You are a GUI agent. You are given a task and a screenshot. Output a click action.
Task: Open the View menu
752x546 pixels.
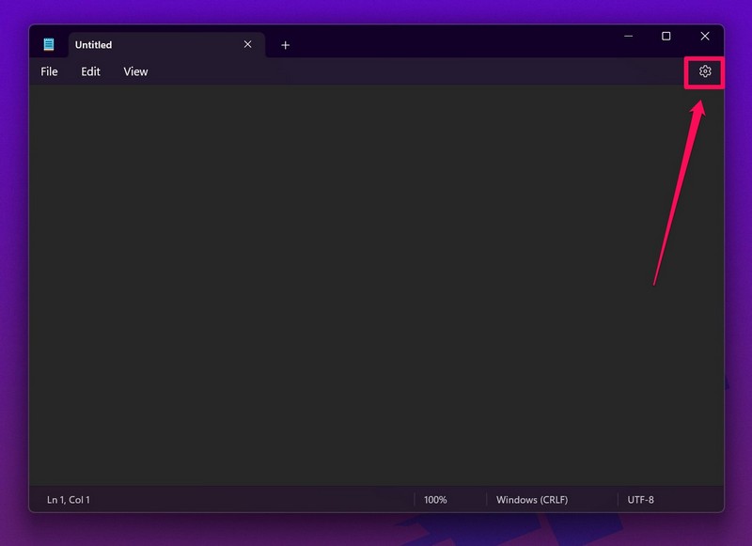click(x=135, y=71)
